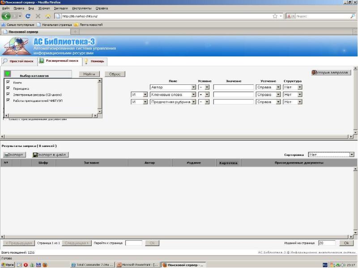The height and width of the screenshot is (268, 358).
Task: Click the search magnifier in the browser search box
Action: [x=353, y=16]
